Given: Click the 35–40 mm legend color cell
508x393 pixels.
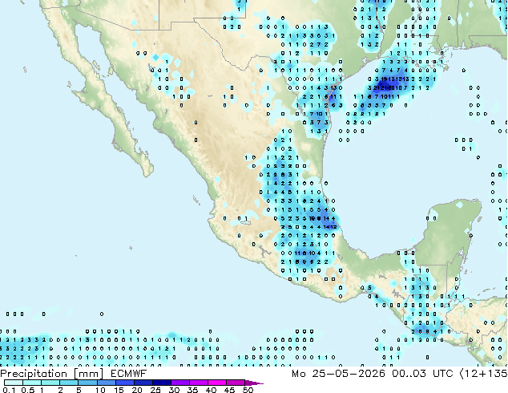Looking at the screenshot, I should [198, 383].
